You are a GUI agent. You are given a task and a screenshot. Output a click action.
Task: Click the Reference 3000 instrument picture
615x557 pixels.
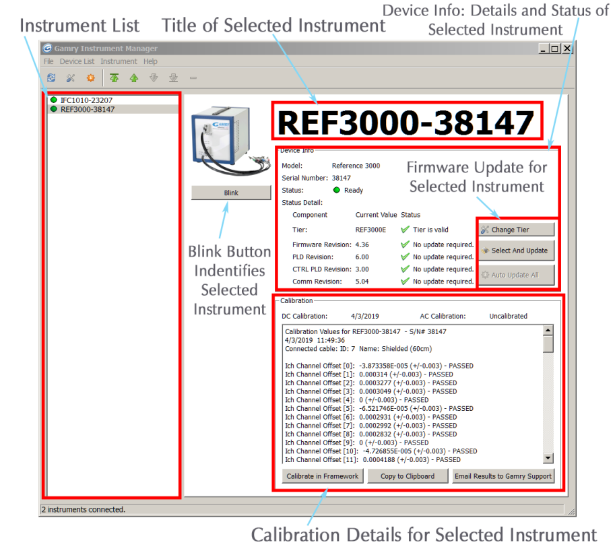(232, 140)
